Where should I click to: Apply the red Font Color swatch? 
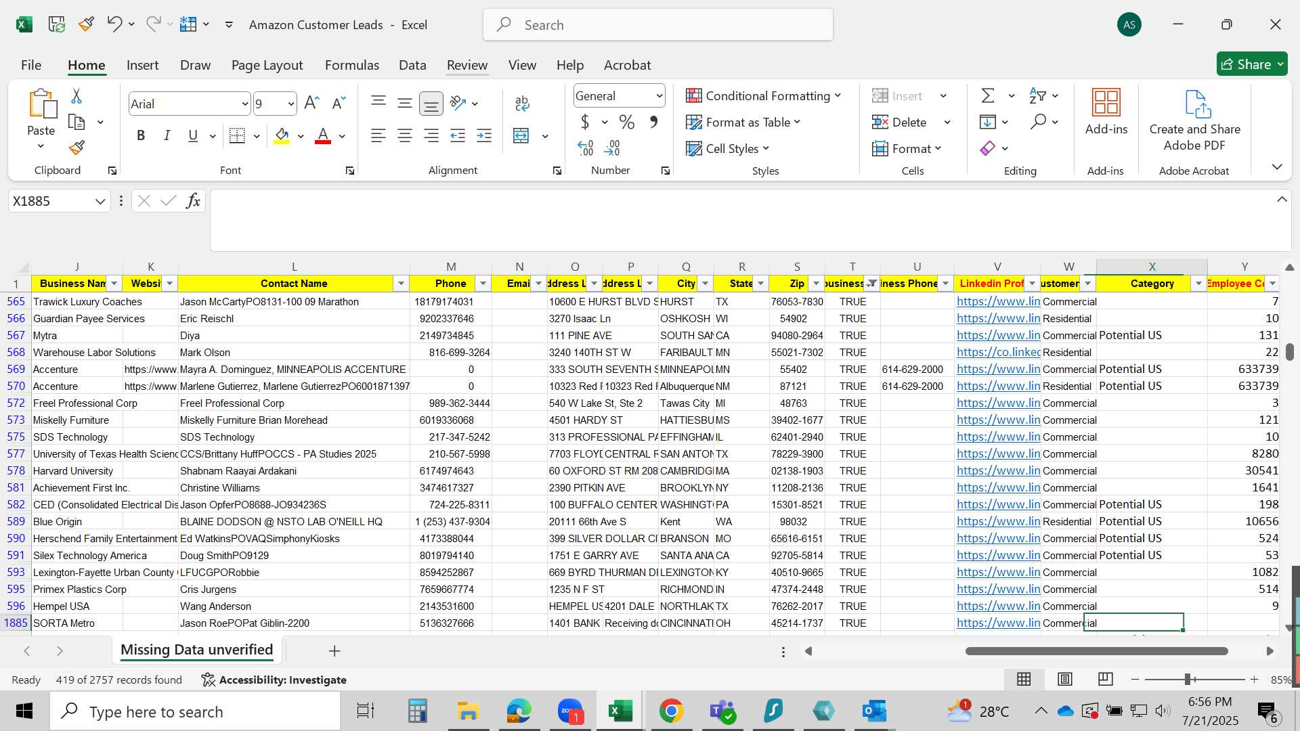click(x=324, y=135)
